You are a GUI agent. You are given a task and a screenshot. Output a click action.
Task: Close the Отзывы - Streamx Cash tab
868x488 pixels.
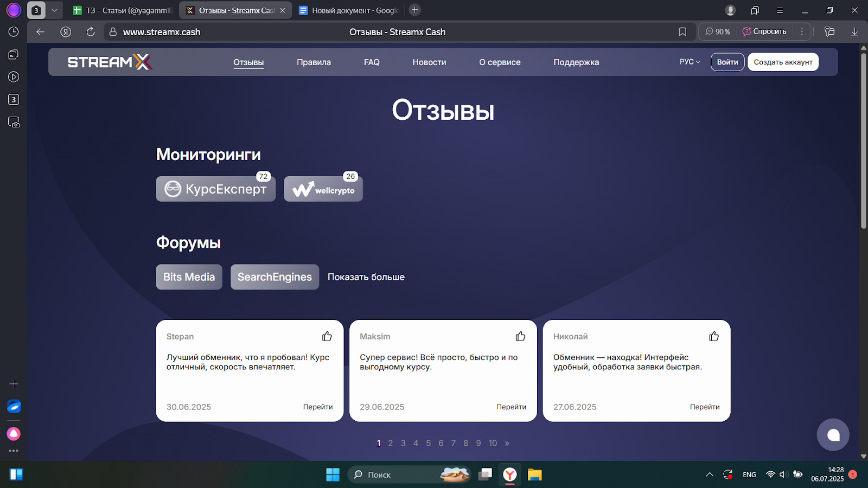[283, 10]
